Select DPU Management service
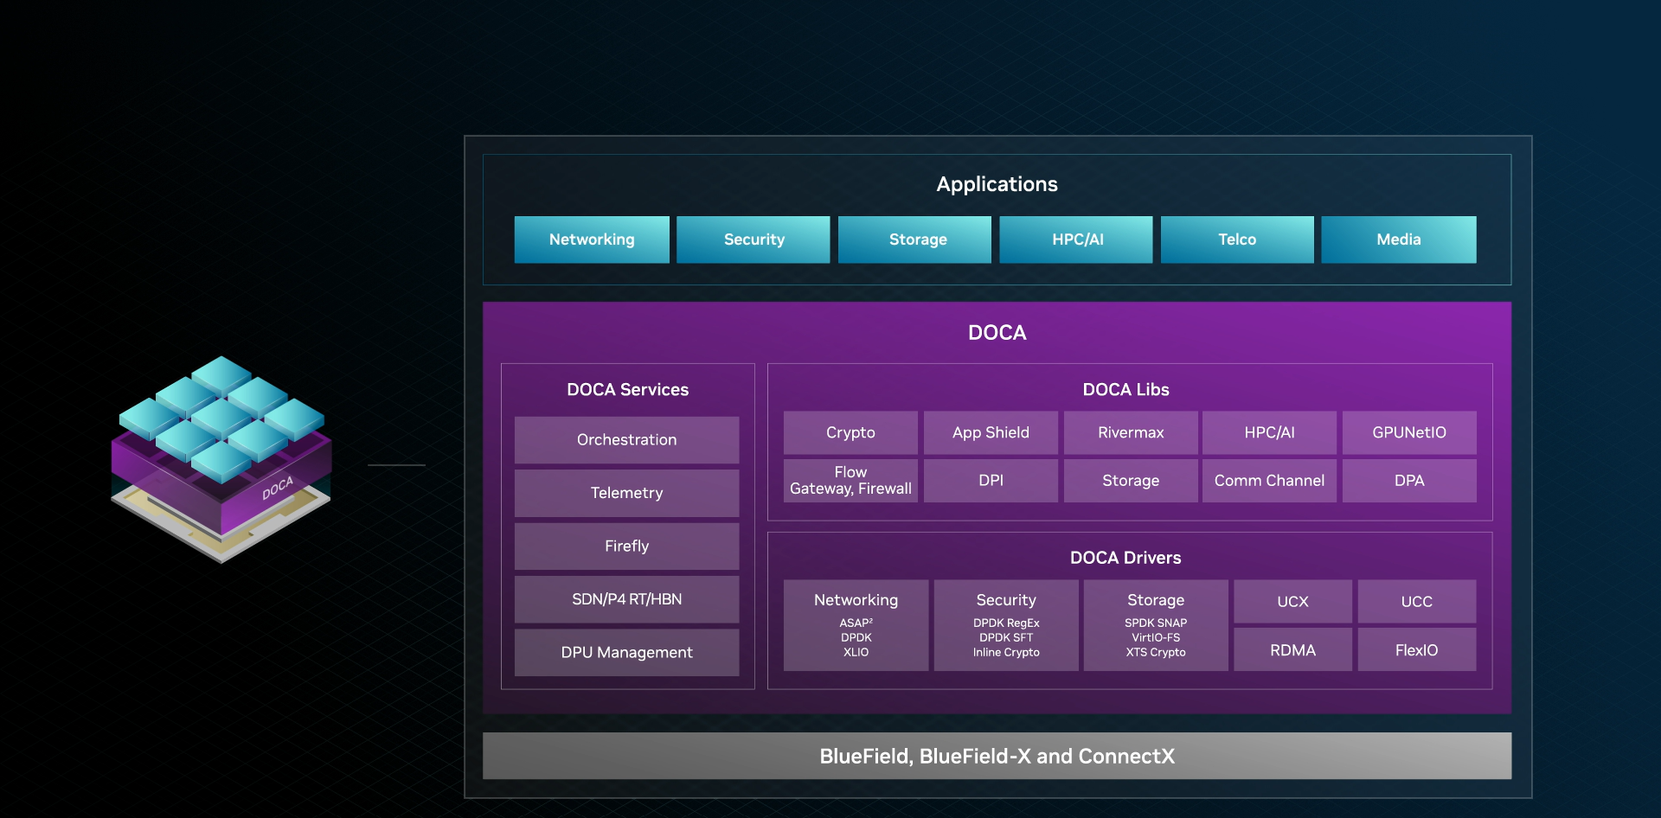This screenshot has width=1661, height=818. point(626,653)
